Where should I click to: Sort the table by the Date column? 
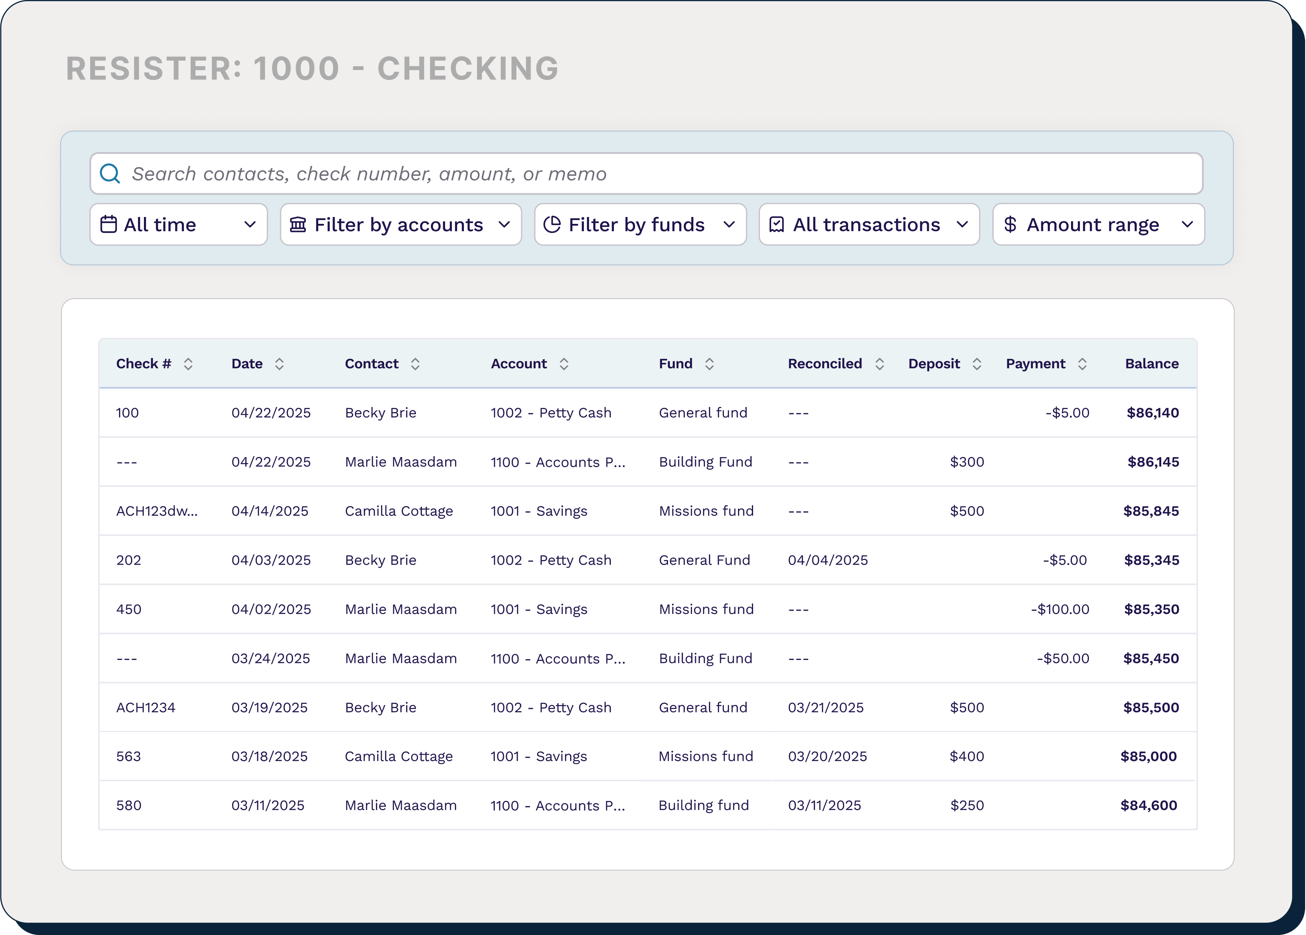click(280, 363)
